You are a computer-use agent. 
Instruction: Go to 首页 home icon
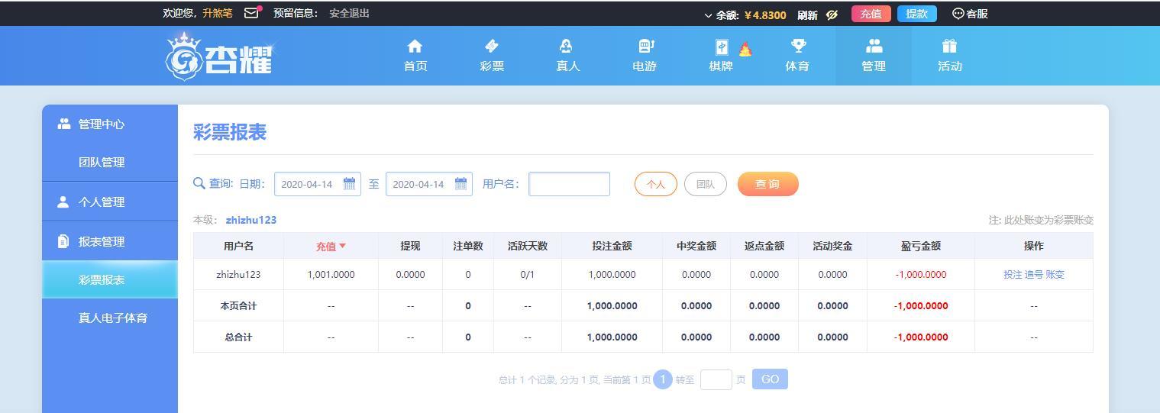415,47
